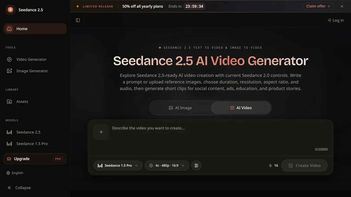Click plus button to upload reference image
This screenshot has height=197, width=351.
pyautogui.click(x=101, y=132)
